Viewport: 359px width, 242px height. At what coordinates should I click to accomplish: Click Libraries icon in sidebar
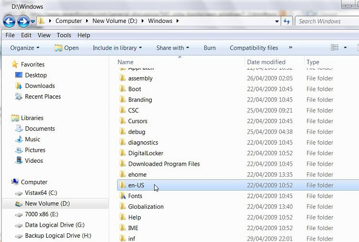(x=15, y=118)
